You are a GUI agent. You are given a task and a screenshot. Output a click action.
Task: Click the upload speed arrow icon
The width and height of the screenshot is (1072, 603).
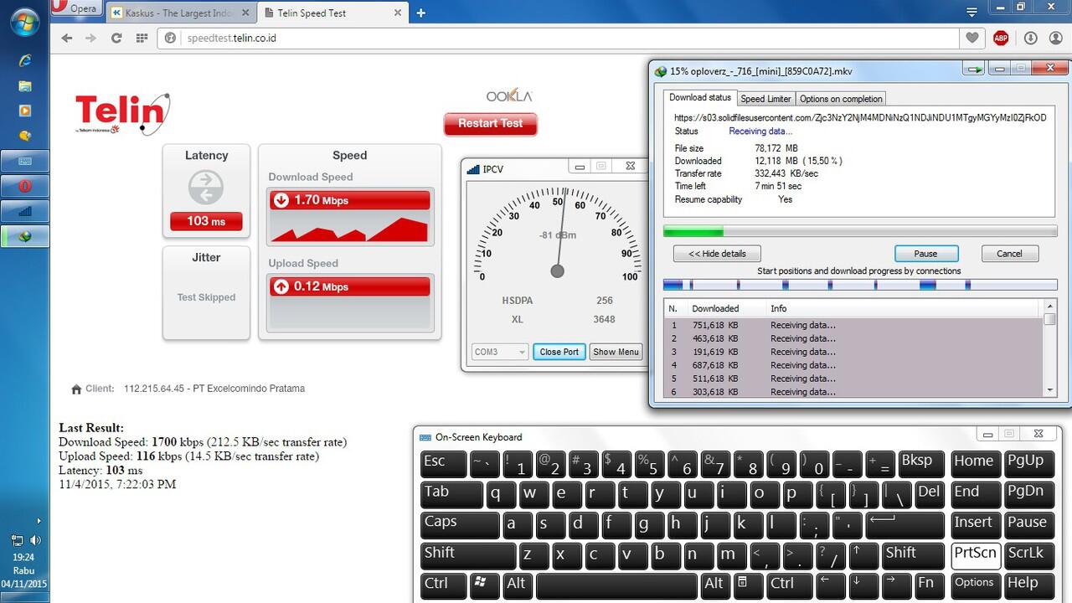point(281,286)
